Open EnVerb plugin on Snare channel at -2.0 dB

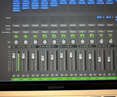[54, 6]
